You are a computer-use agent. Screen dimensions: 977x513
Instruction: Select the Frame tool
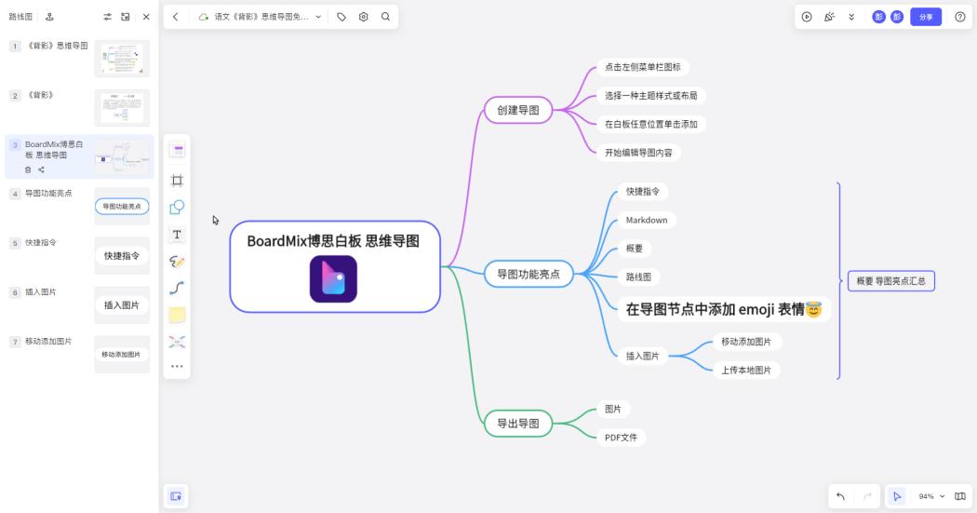(x=177, y=180)
